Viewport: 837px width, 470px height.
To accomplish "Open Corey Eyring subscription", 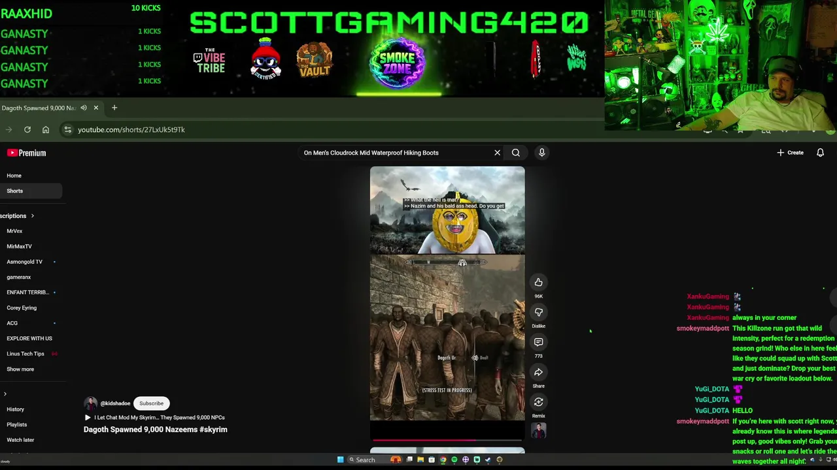I will [22, 308].
